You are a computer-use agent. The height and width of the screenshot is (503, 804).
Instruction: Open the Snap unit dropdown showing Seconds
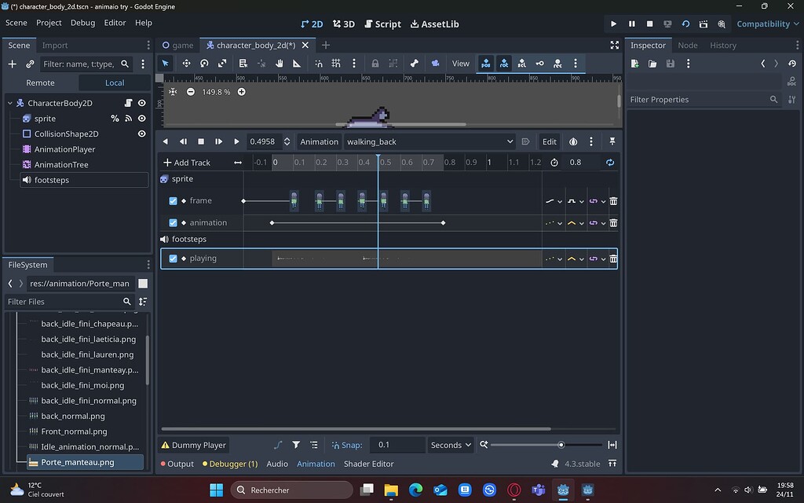(x=450, y=445)
